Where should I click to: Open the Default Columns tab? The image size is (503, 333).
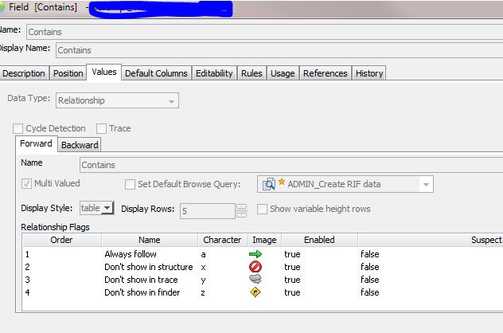point(156,73)
